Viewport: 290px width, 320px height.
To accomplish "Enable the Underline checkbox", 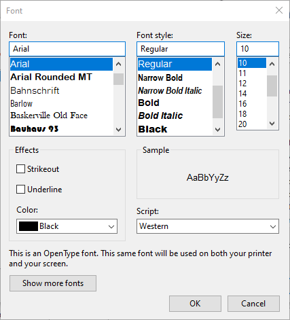I will (x=20, y=190).
